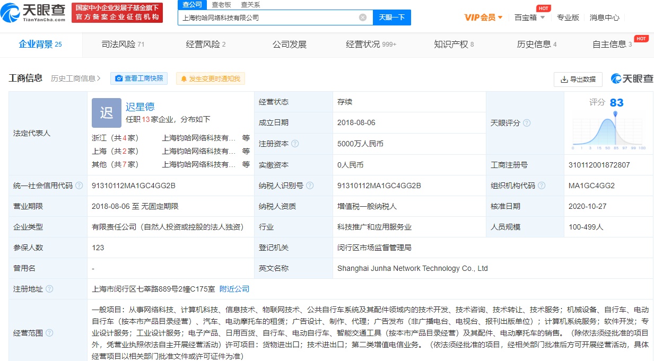The width and height of the screenshot is (654, 361).
Task: Click help icon beside 纳税人识别号
Action: (x=310, y=186)
